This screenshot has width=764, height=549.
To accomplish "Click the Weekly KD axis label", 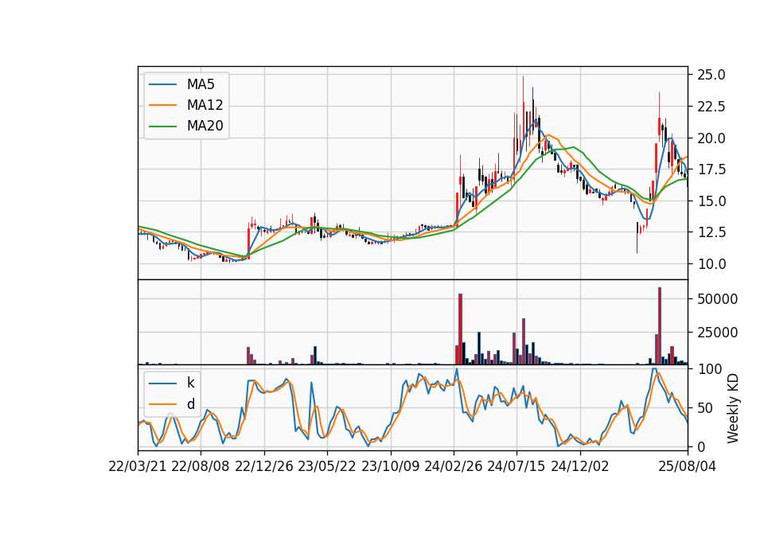I will point(732,408).
